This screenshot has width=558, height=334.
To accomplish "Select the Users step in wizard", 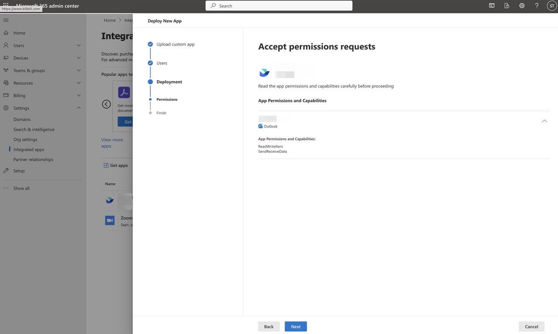I will coord(162,63).
